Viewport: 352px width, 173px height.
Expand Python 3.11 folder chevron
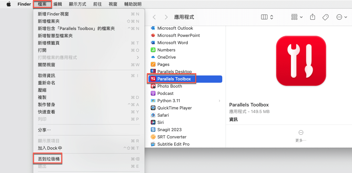tap(219, 101)
